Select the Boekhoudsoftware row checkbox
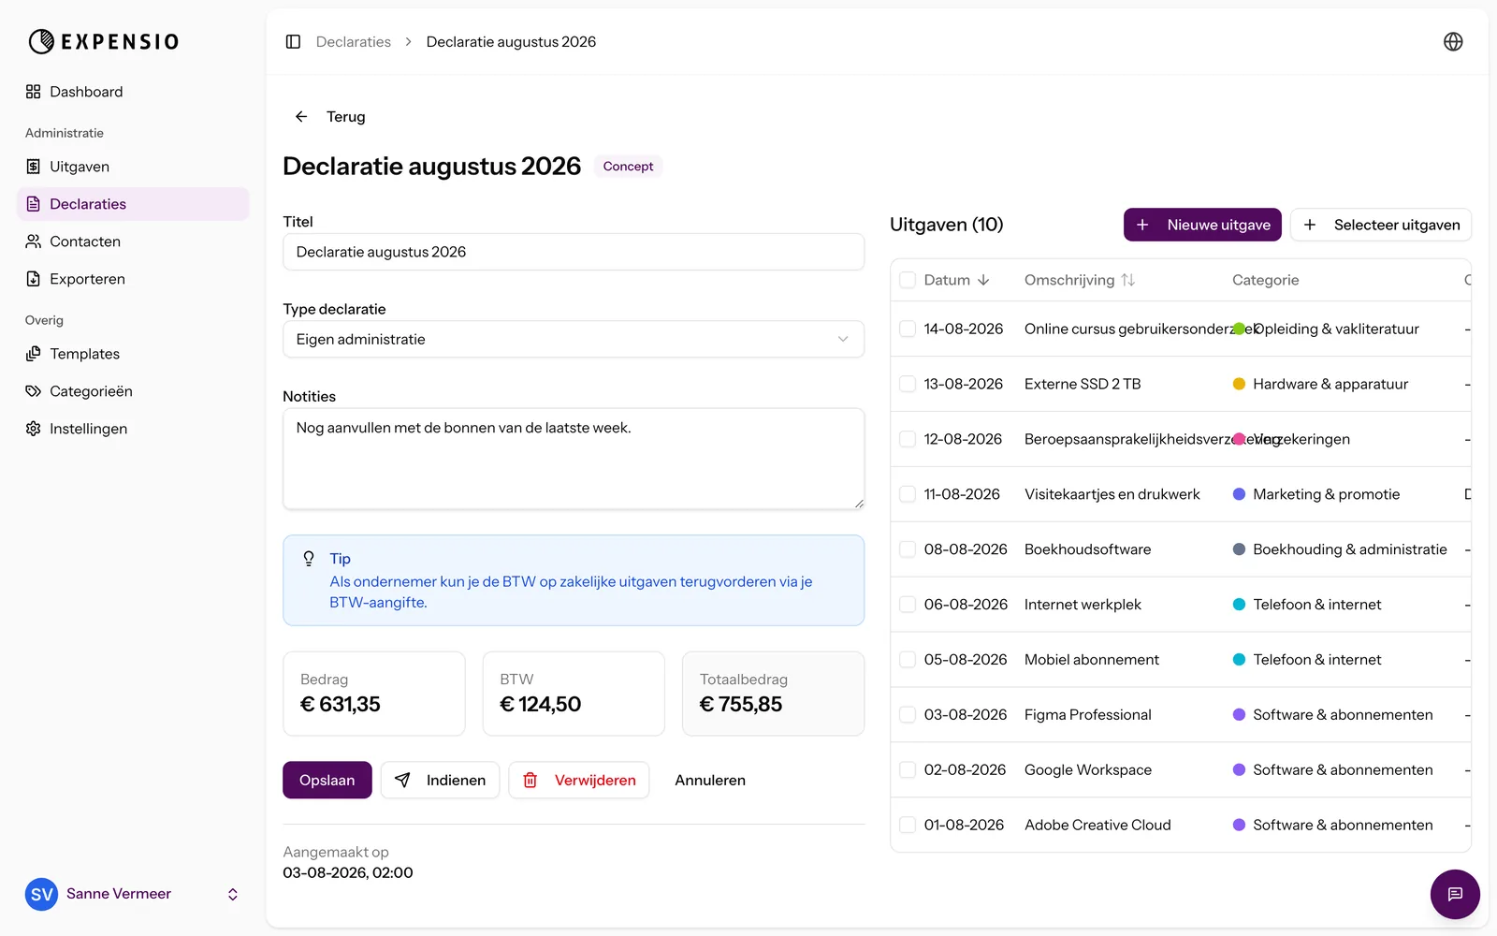 [x=908, y=549]
